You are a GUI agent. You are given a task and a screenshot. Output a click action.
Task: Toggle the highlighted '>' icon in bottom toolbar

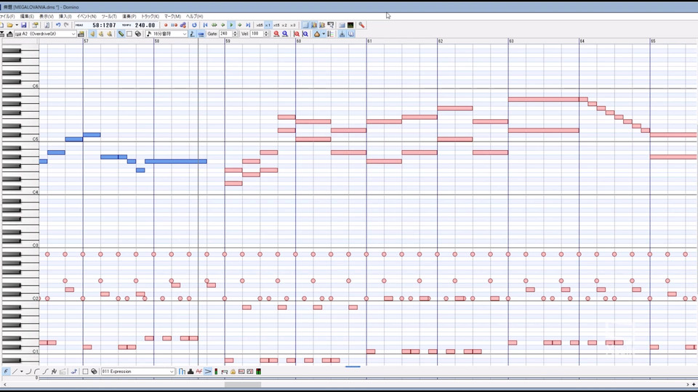point(208,372)
